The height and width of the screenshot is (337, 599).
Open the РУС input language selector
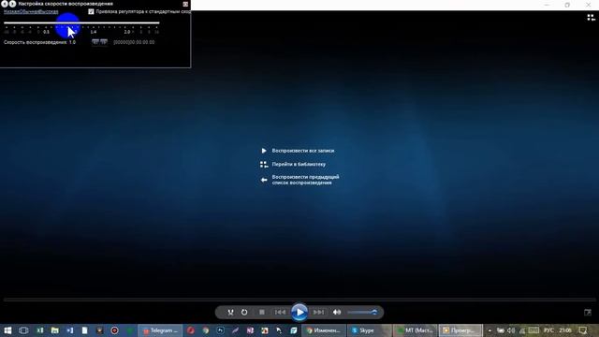[x=548, y=330]
